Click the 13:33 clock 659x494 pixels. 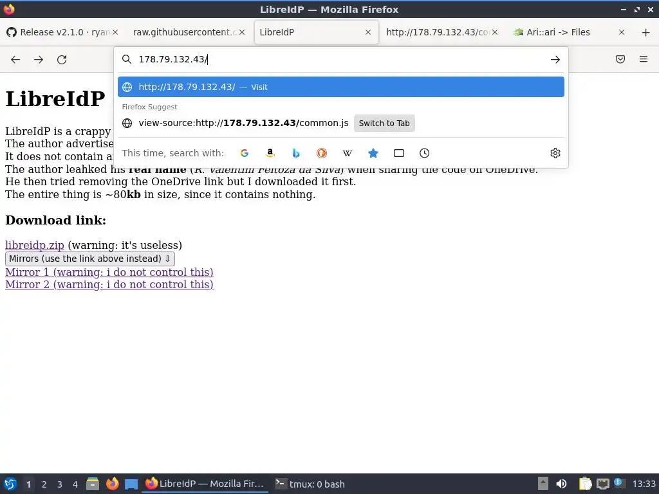click(x=644, y=484)
